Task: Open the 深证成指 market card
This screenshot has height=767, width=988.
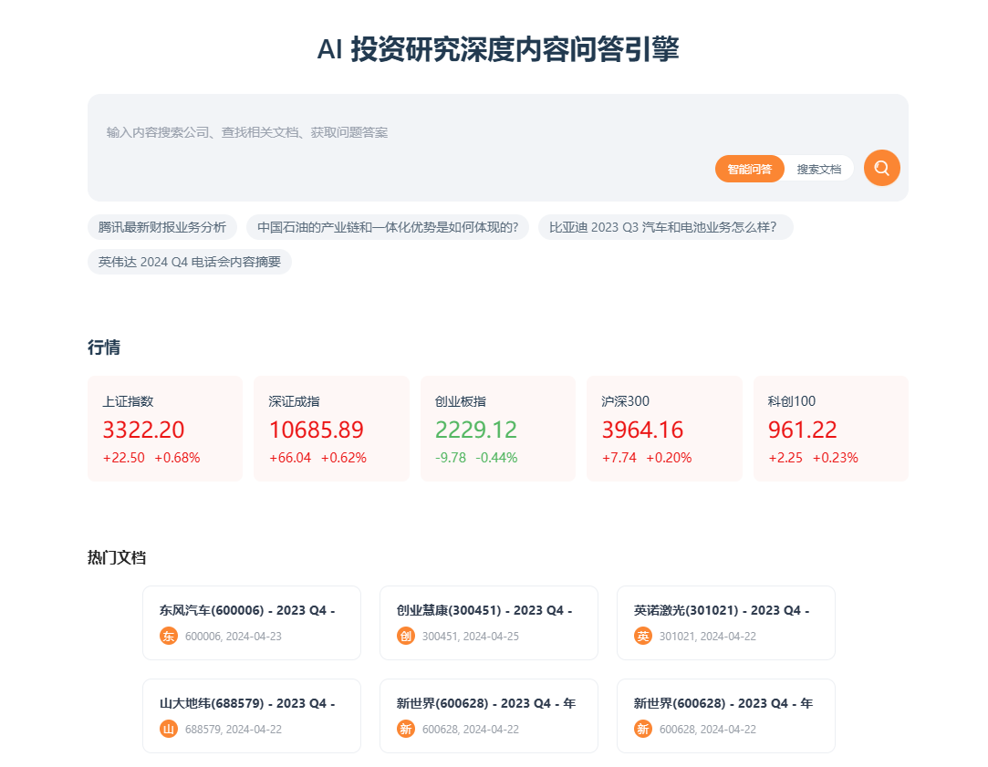Action: 331,429
